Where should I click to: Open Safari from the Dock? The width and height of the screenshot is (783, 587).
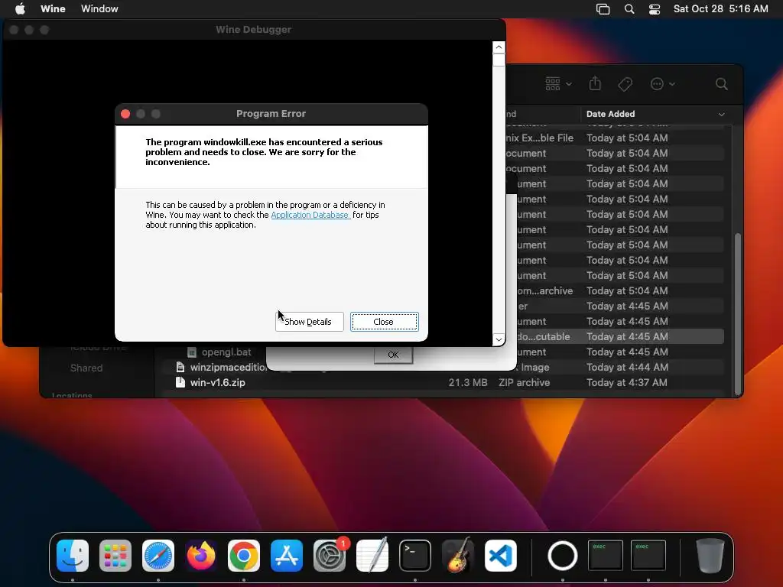pyautogui.click(x=158, y=556)
